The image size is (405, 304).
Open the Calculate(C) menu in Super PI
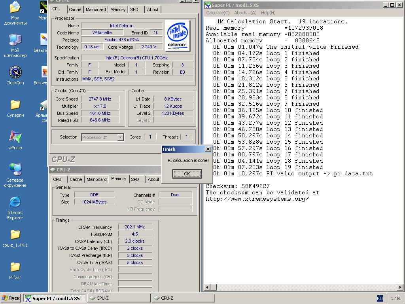pos(218,13)
